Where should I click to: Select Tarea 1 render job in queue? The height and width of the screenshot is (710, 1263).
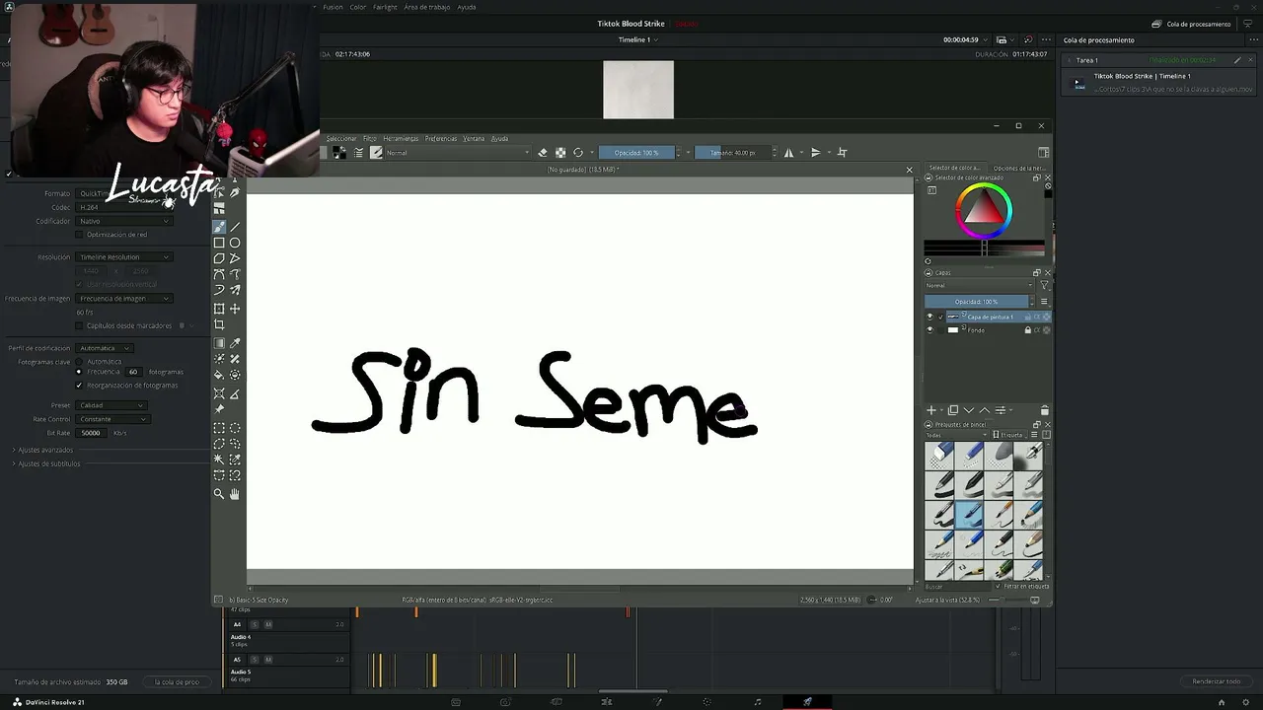(x=1157, y=76)
